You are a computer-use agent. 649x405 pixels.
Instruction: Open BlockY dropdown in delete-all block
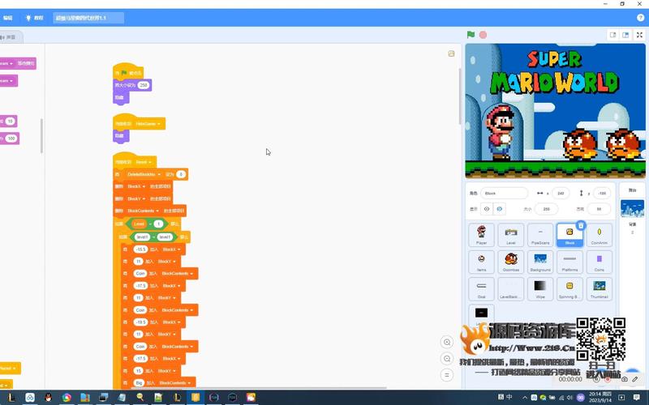(136, 198)
